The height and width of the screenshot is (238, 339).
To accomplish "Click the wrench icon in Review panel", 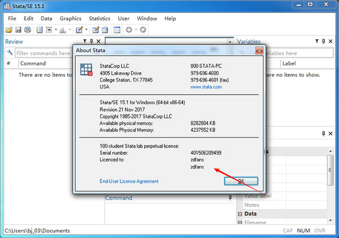I will pos(10,52).
